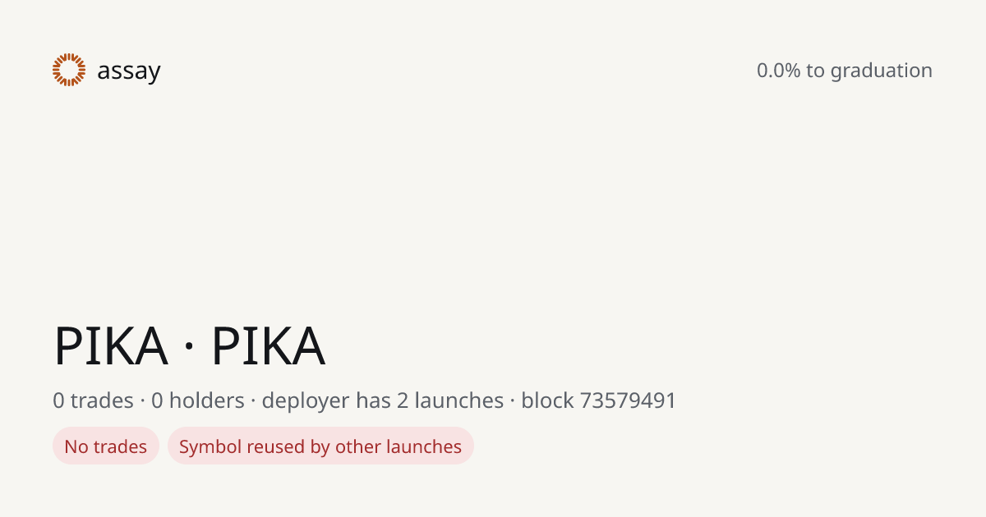Click the assay sunburst logo icon
Viewport: 986px width, 517px height.
[69, 70]
